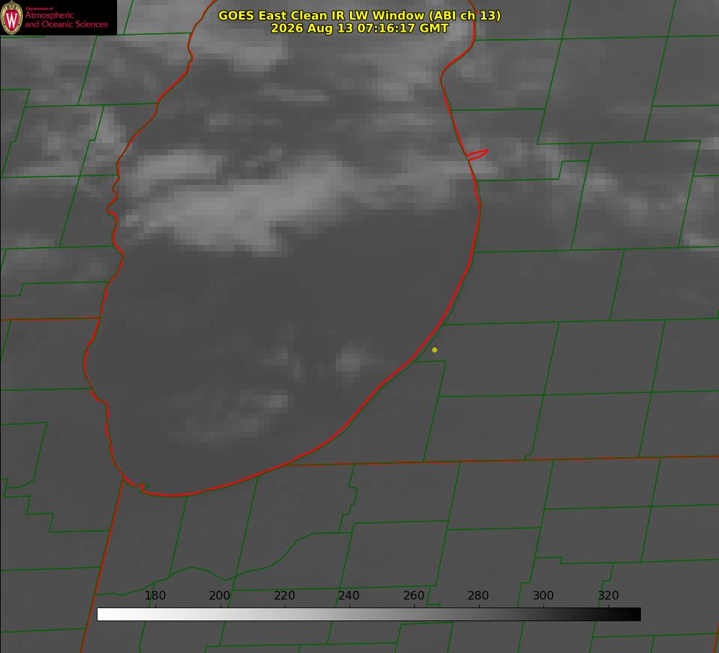
Task: Click the 240 temperature scale label
Action: [349, 595]
